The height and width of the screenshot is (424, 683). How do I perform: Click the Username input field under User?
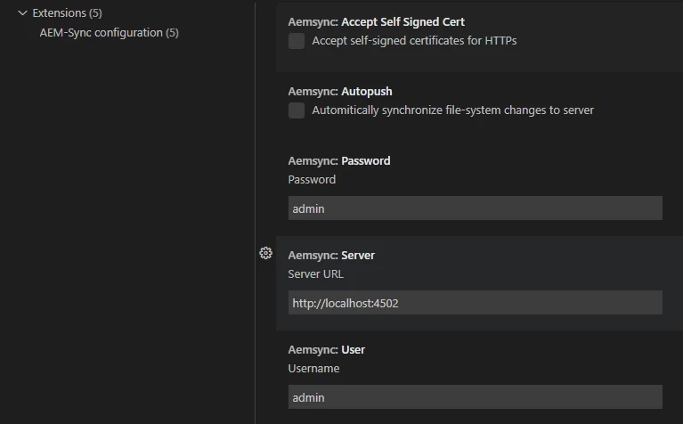pos(475,397)
